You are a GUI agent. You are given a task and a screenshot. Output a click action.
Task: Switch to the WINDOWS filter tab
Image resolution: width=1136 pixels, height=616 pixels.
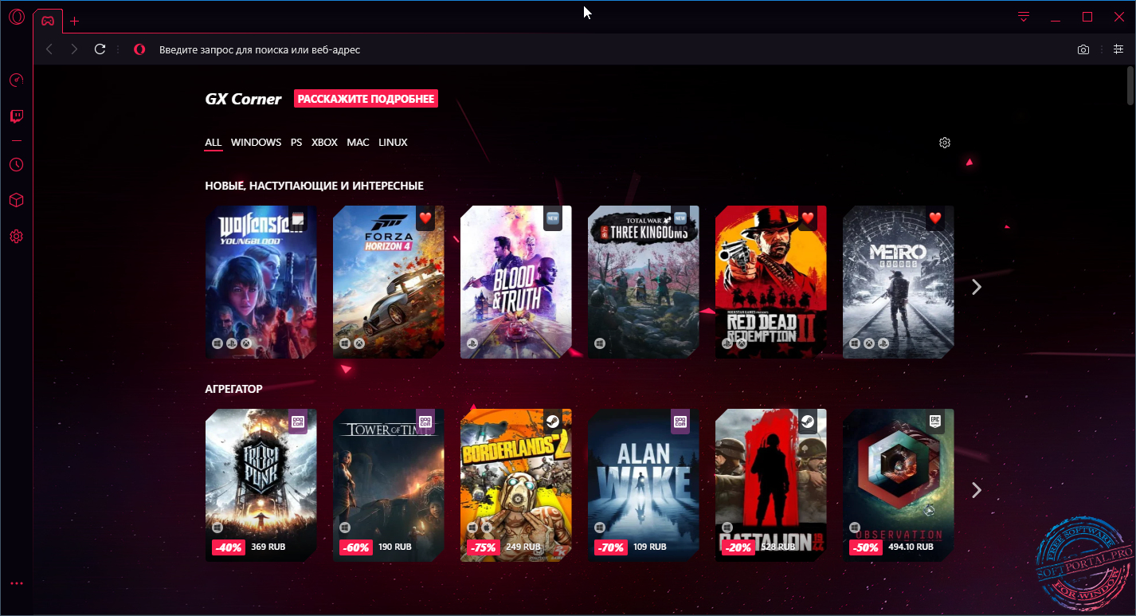point(256,143)
